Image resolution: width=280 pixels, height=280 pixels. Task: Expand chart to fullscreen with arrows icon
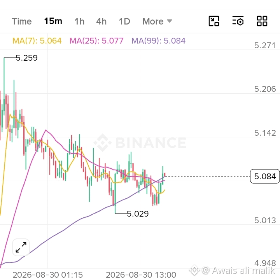tap(21, 247)
